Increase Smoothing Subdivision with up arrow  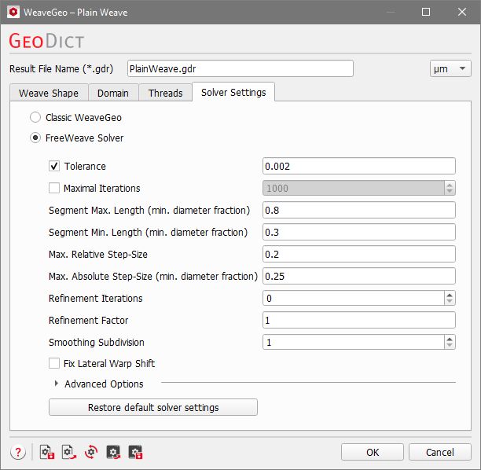[x=450, y=339]
